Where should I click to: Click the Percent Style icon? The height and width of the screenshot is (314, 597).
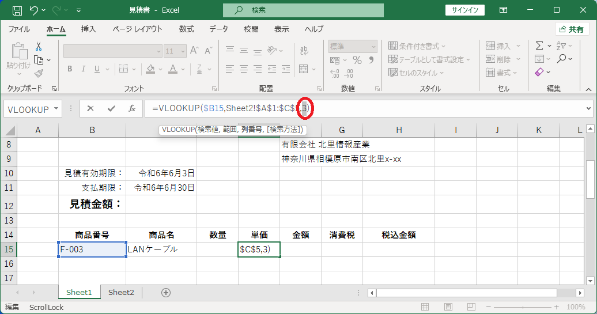tap(357, 60)
